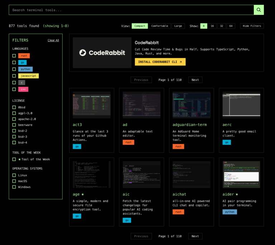Open the aichat tool title link

click(x=179, y=194)
